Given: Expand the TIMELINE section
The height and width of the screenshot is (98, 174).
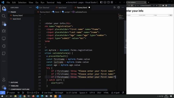Looking at the screenshot, I should click(14, 86).
